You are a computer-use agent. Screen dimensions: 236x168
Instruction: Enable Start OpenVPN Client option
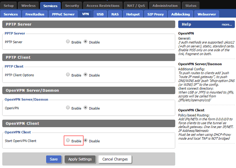(x=68, y=140)
